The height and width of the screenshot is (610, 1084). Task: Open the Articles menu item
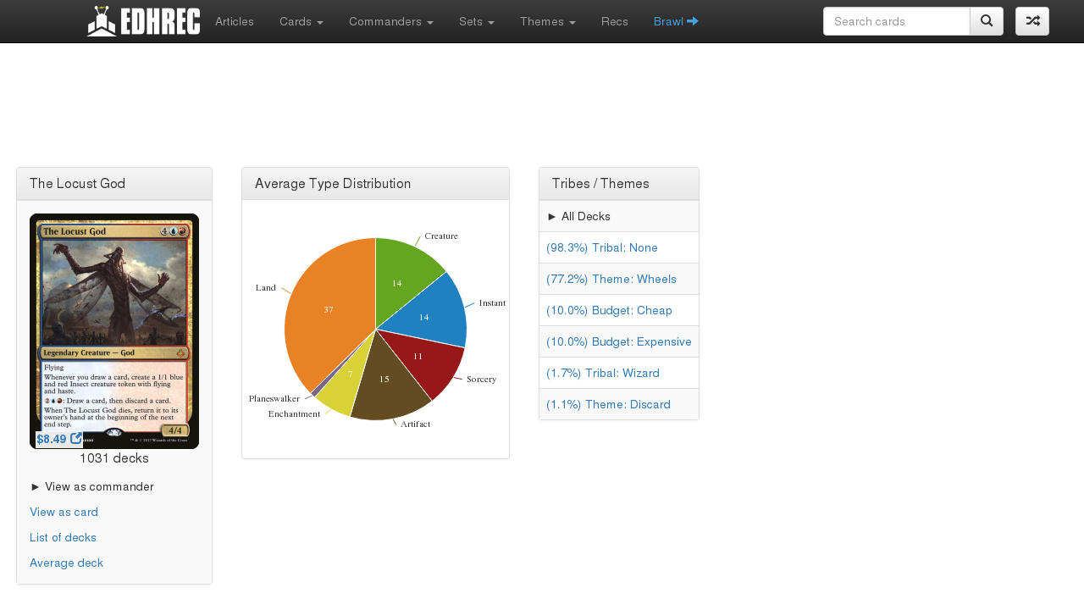(x=235, y=21)
